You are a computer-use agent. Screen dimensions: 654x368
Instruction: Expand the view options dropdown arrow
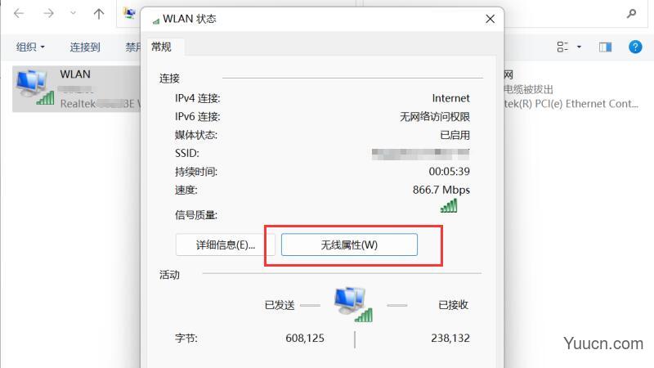[x=579, y=47]
